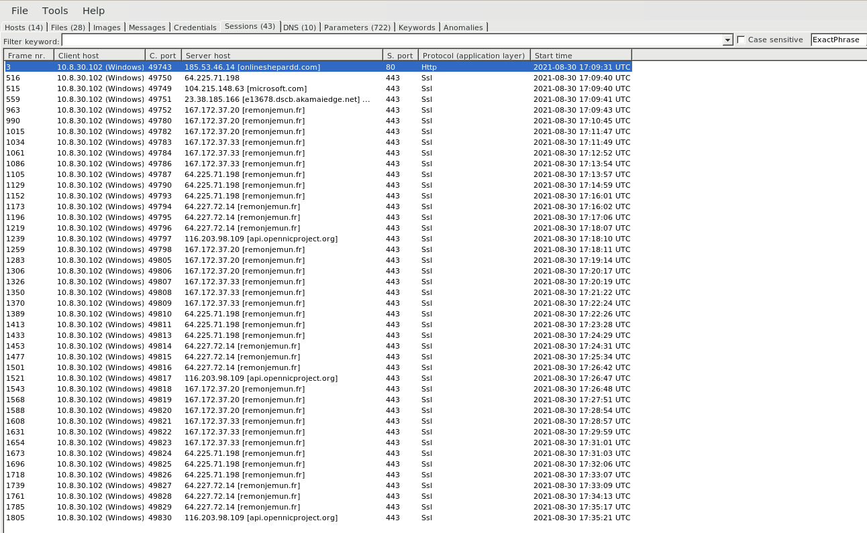Switch to the Hosts (14) tab
Viewport: 867px width, 533px height.
23,27
